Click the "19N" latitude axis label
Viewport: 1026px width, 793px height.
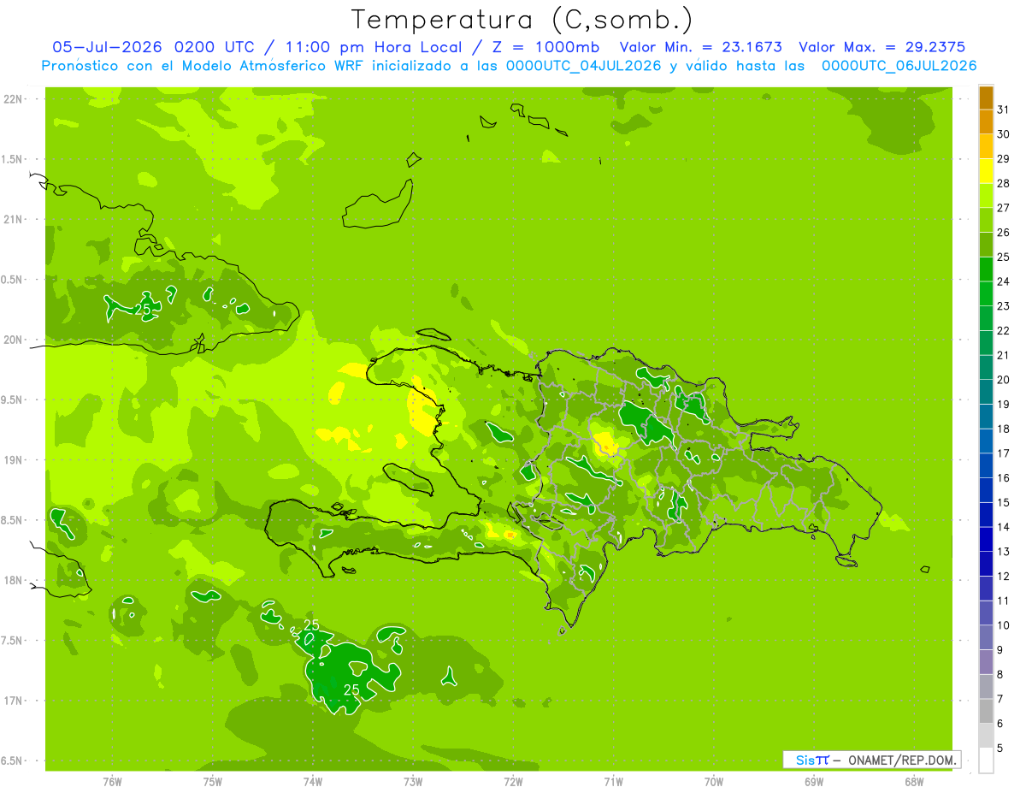coord(14,460)
